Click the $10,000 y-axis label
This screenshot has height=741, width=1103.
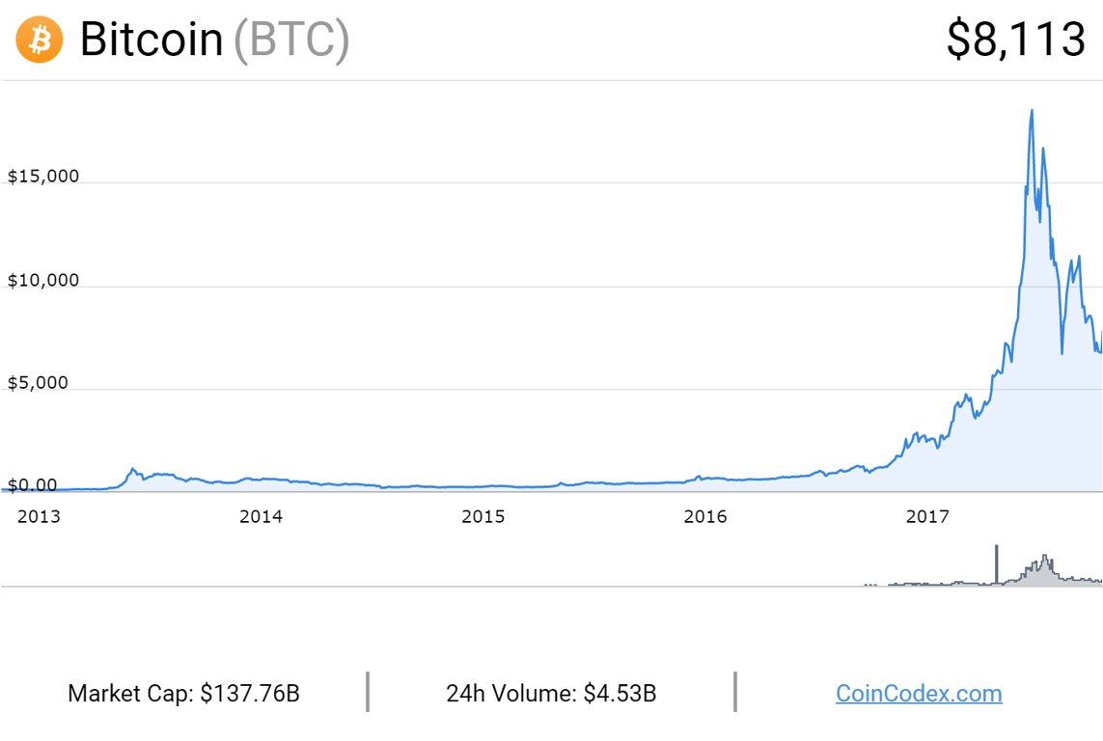(x=43, y=281)
